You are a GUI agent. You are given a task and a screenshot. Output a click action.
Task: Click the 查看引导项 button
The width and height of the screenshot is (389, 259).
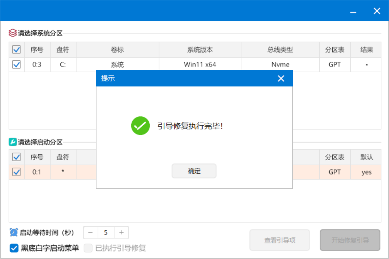tap(280, 240)
